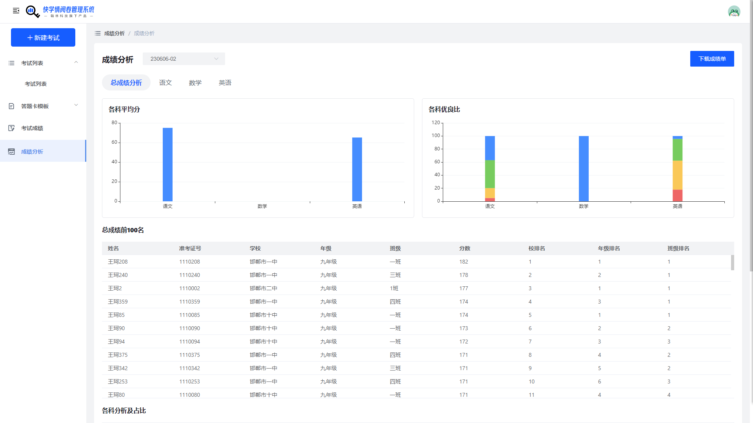Switch to the 语文 tab
Image resolution: width=753 pixels, height=423 pixels.
[166, 83]
